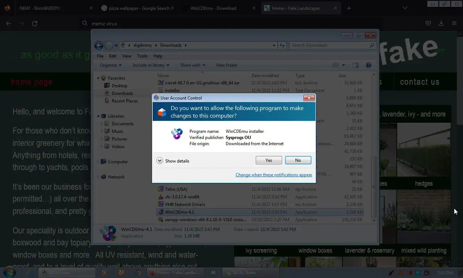Open browser downloads panel arrow icon

click(x=441, y=23)
